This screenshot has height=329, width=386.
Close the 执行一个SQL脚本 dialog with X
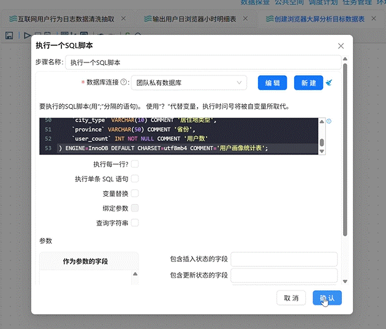click(x=341, y=46)
